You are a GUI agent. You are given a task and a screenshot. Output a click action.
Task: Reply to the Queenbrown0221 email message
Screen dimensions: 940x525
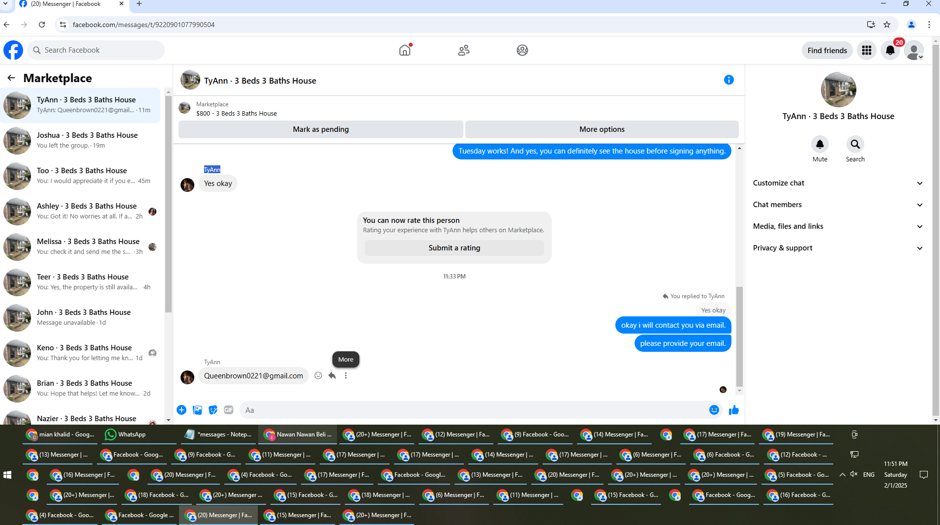click(x=332, y=375)
